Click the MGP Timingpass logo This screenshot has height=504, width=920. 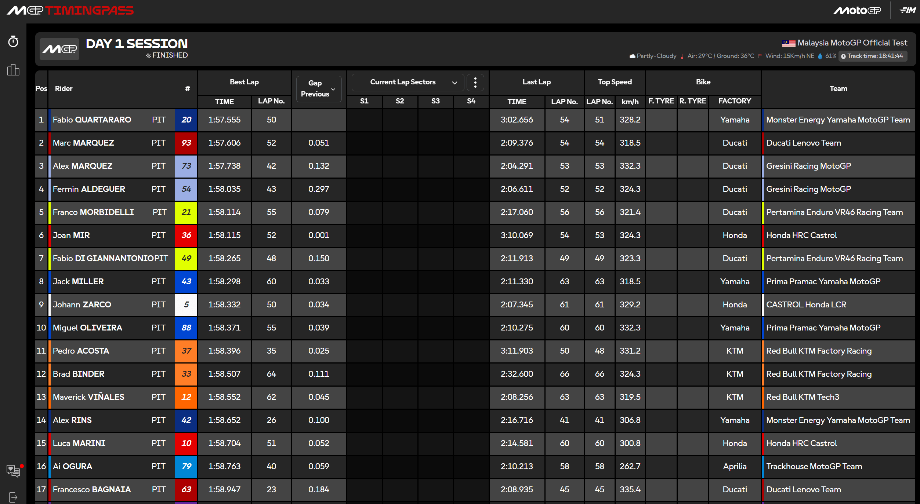[x=70, y=10]
